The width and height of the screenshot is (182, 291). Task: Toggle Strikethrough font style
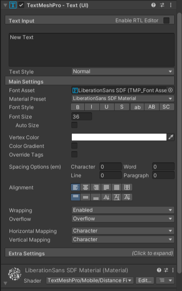(122, 107)
